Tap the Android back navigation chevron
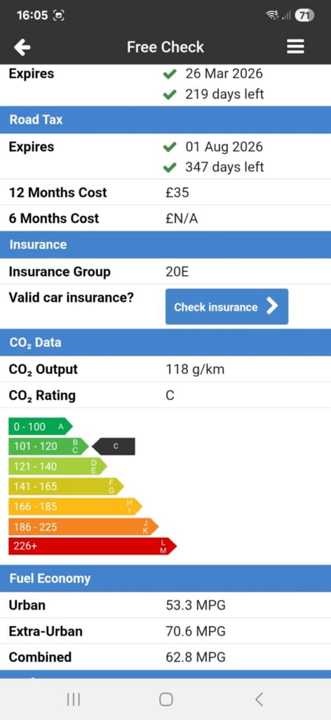 259,700
